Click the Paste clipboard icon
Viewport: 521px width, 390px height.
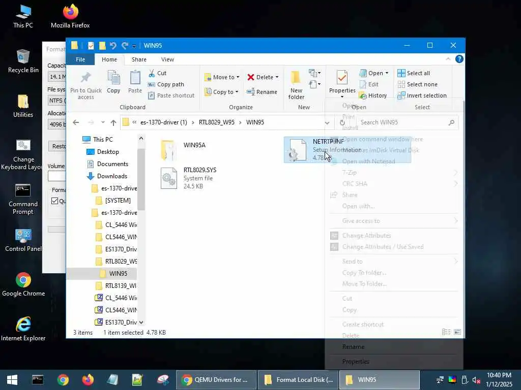click(135, 78)
